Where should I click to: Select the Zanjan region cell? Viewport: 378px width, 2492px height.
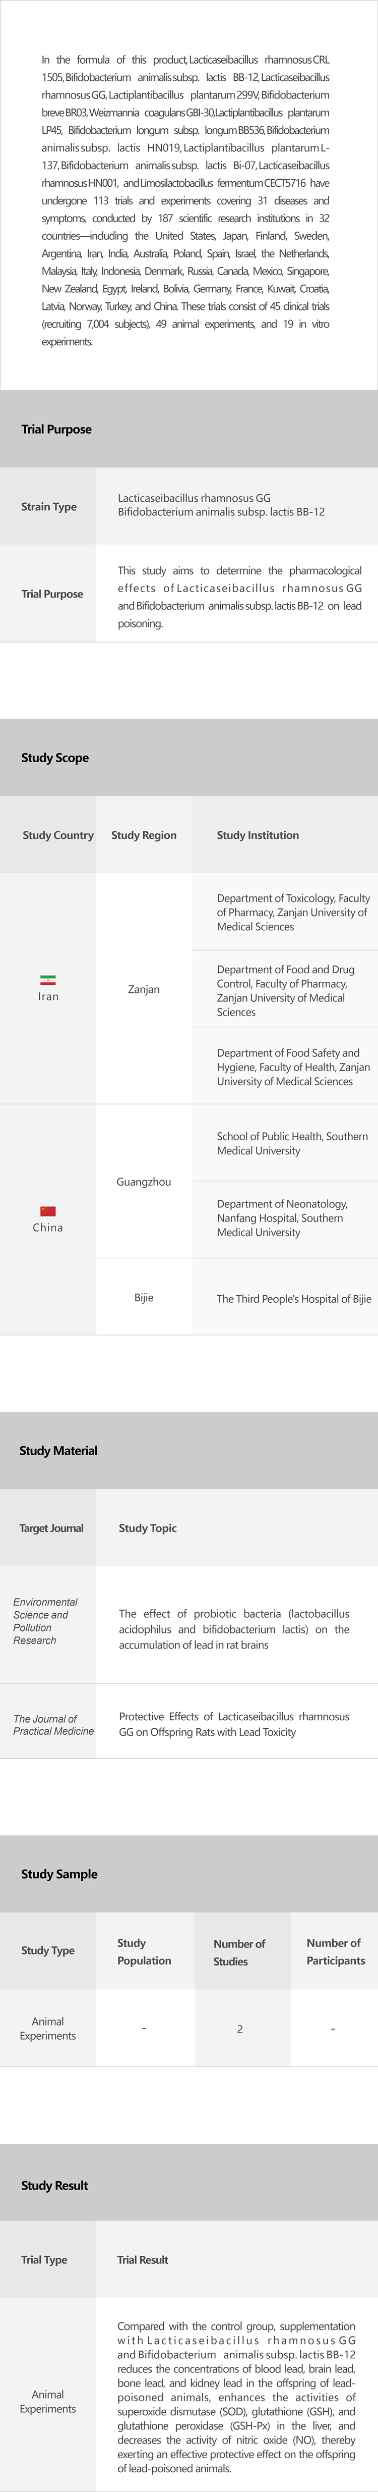point(144,989)
